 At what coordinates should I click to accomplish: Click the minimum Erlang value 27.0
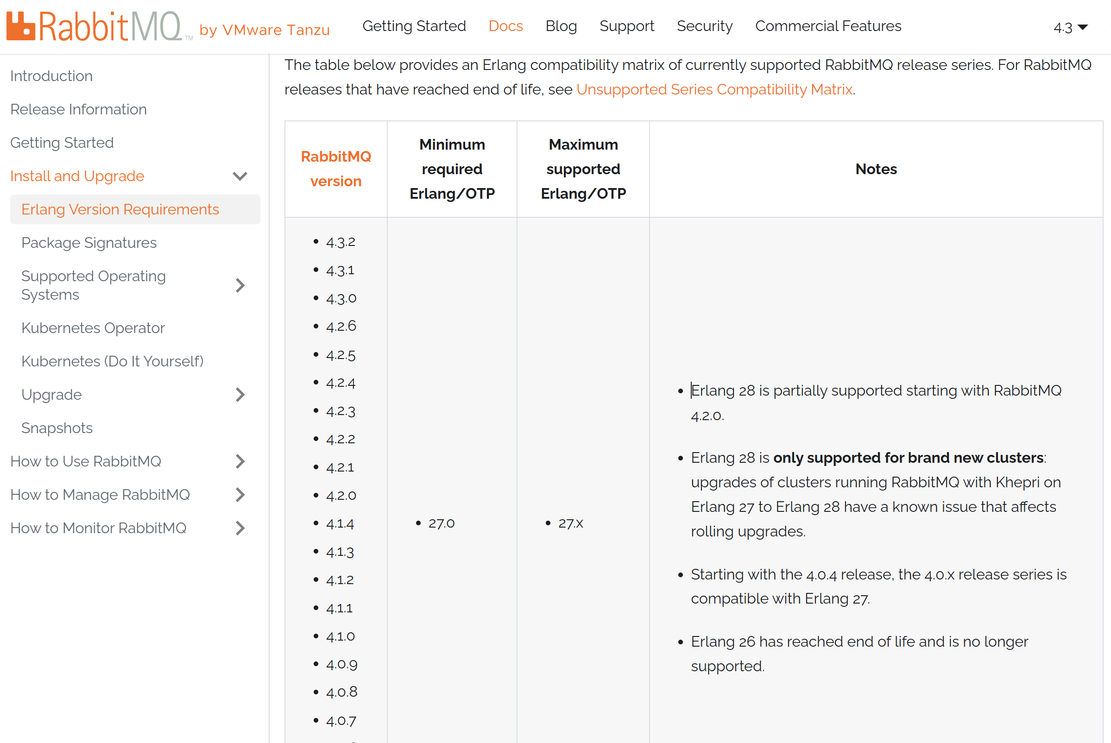[441, 523]
